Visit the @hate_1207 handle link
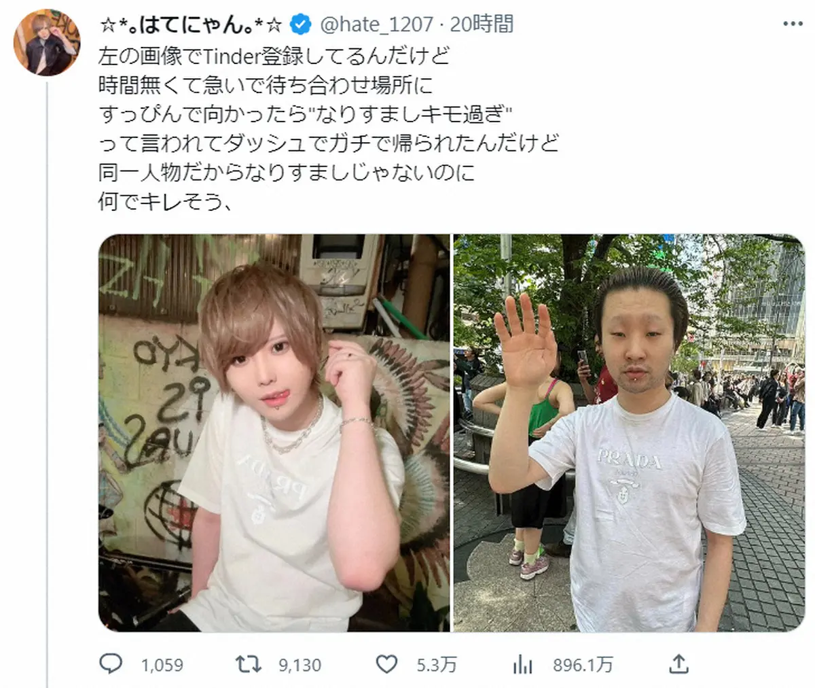Viewport: 815px width, 688px height. 376,24
